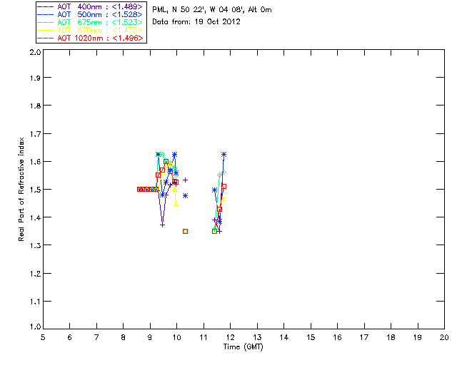Click the y-axis tick label '2.0'
Screen dimensions: 457x365
(x=35, y=53)
